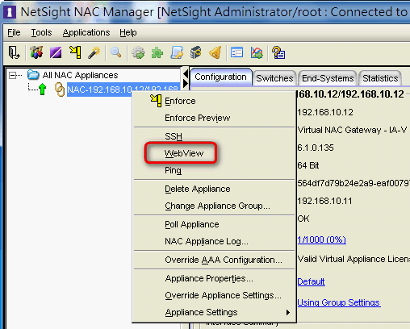Click the golden bell toolbar icon

point(215,52)
